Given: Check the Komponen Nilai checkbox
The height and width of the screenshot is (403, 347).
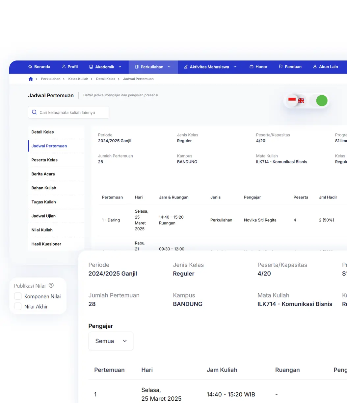Looking at the screenshot, I should coord(18,296).
